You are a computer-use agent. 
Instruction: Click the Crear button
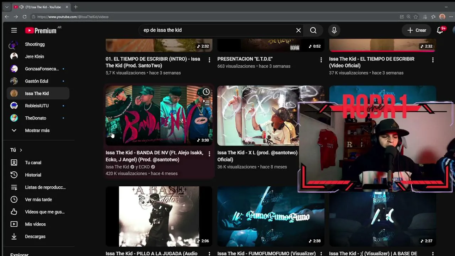(x=417, y=30)
